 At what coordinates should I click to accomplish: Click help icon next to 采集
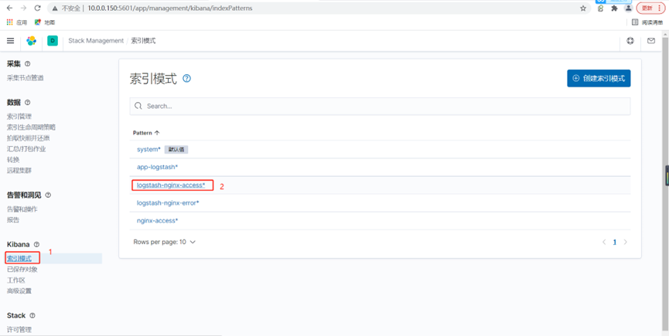pyautogui.click(x=28, y=64)
